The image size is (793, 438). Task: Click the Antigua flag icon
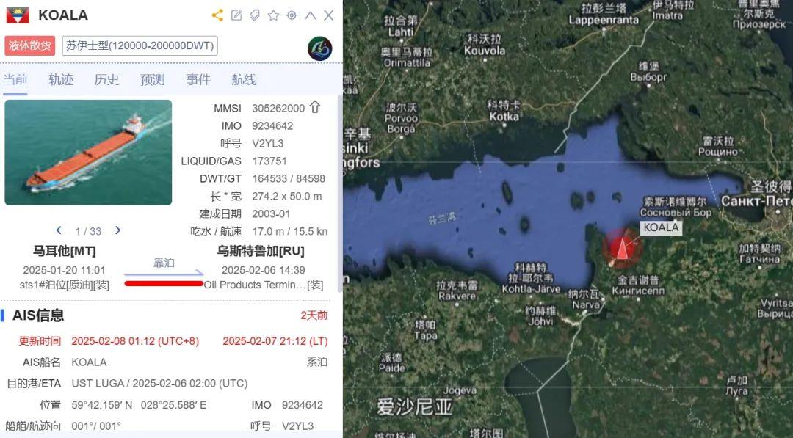(18, 15)
